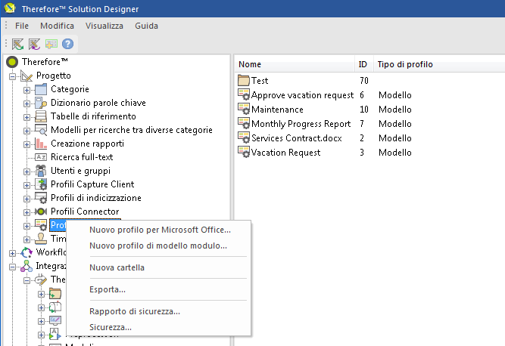The height and width of the screenshot is (346, 505).
Task: Open the Visualizza menu
Action: (x=104, y=26)
